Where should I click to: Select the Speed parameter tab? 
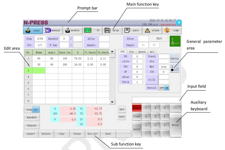142,52
